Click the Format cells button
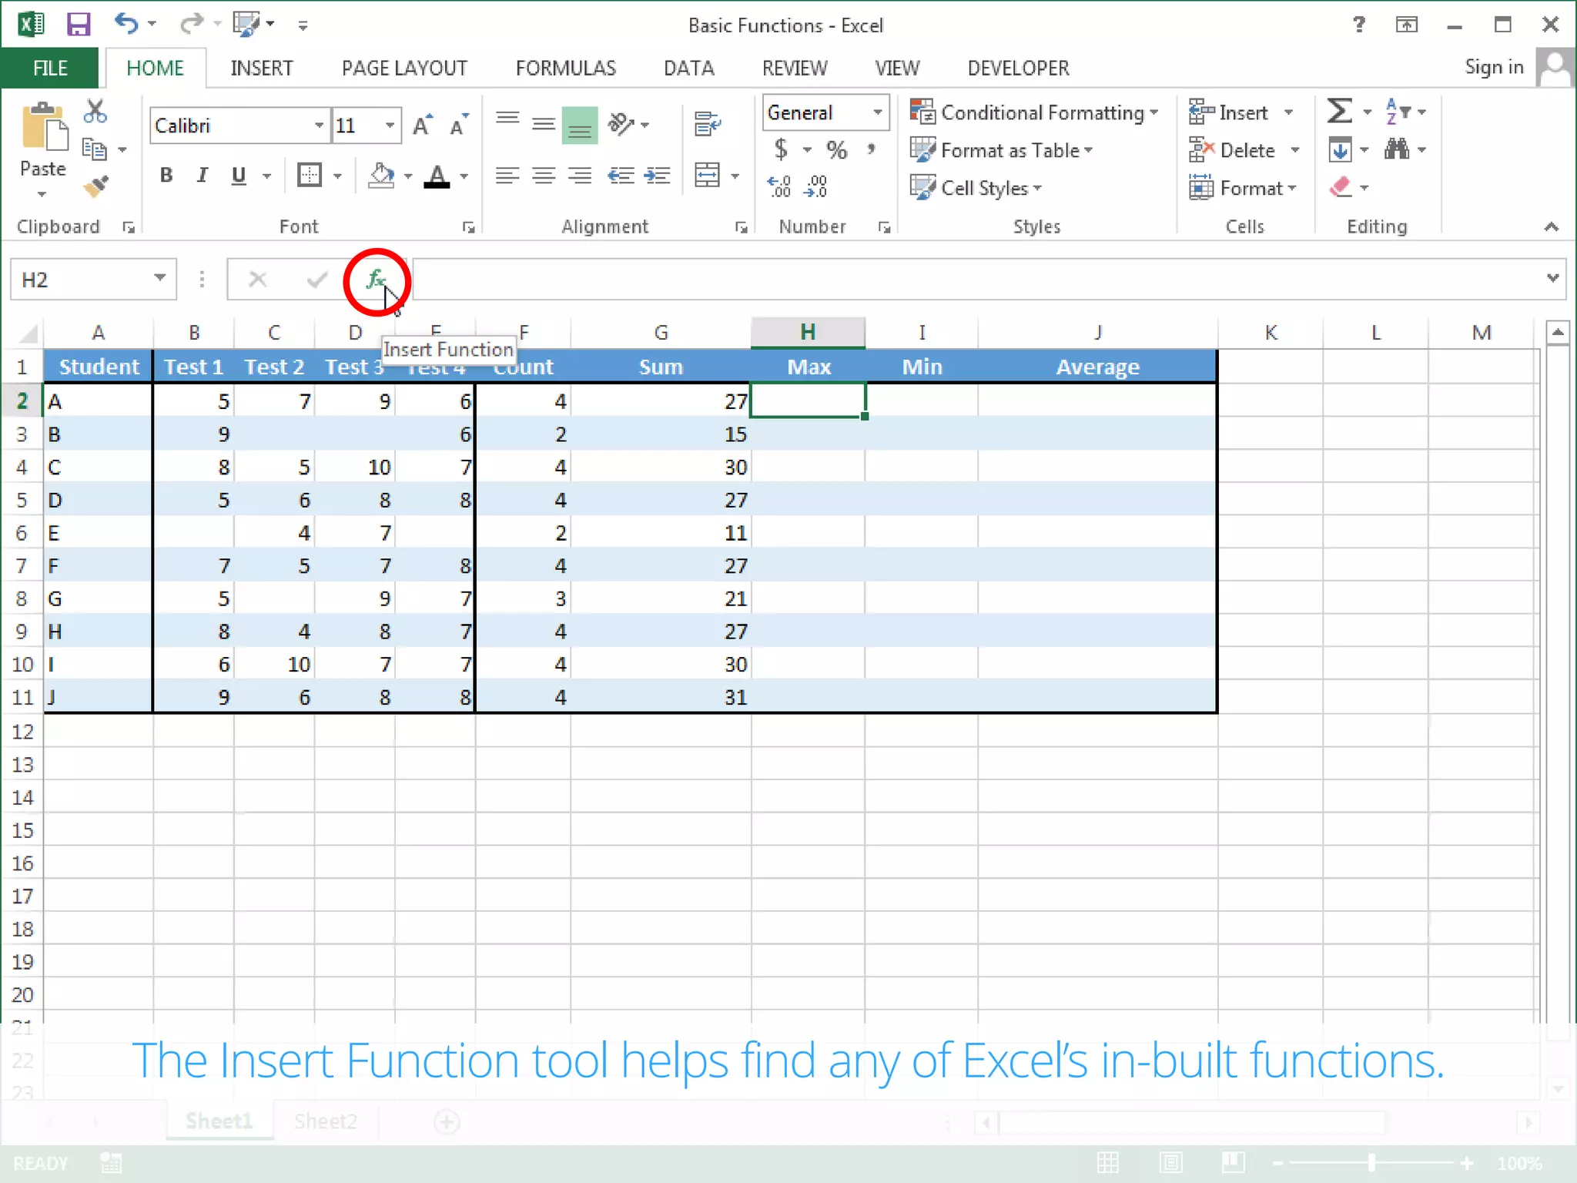Viewport: 1577px width, 1183px height. coord(1244,188)
